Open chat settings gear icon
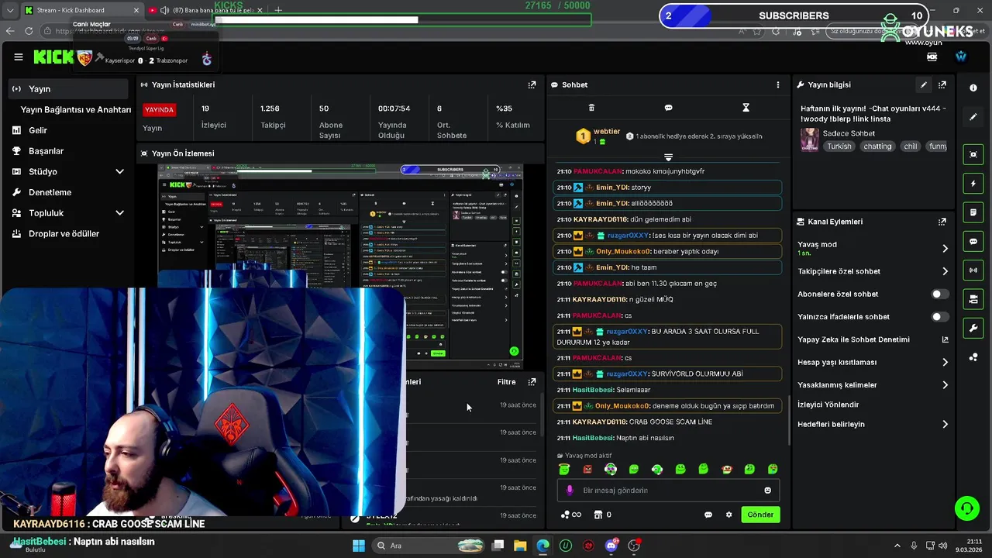This screenshot has width=992, height=558. coord(728,515)
